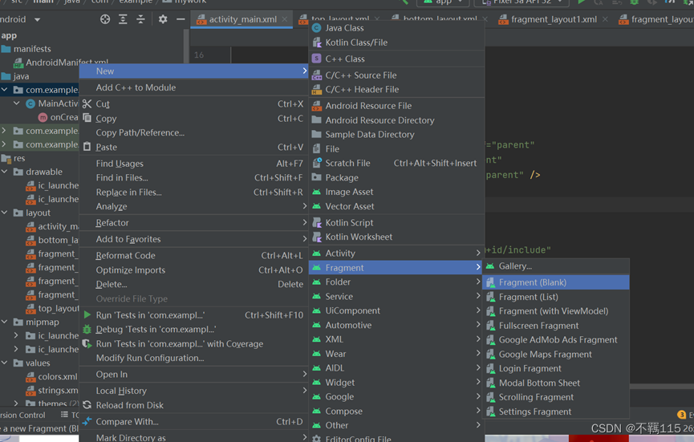Switch to fragment_layout1.xml tab

(x=554, y=19)
